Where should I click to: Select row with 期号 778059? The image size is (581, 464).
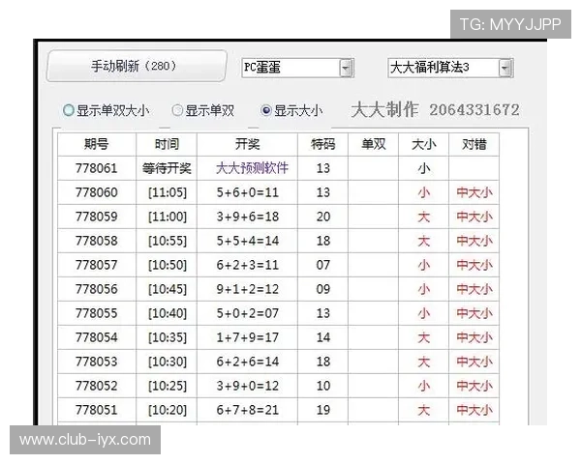[278, 217]
